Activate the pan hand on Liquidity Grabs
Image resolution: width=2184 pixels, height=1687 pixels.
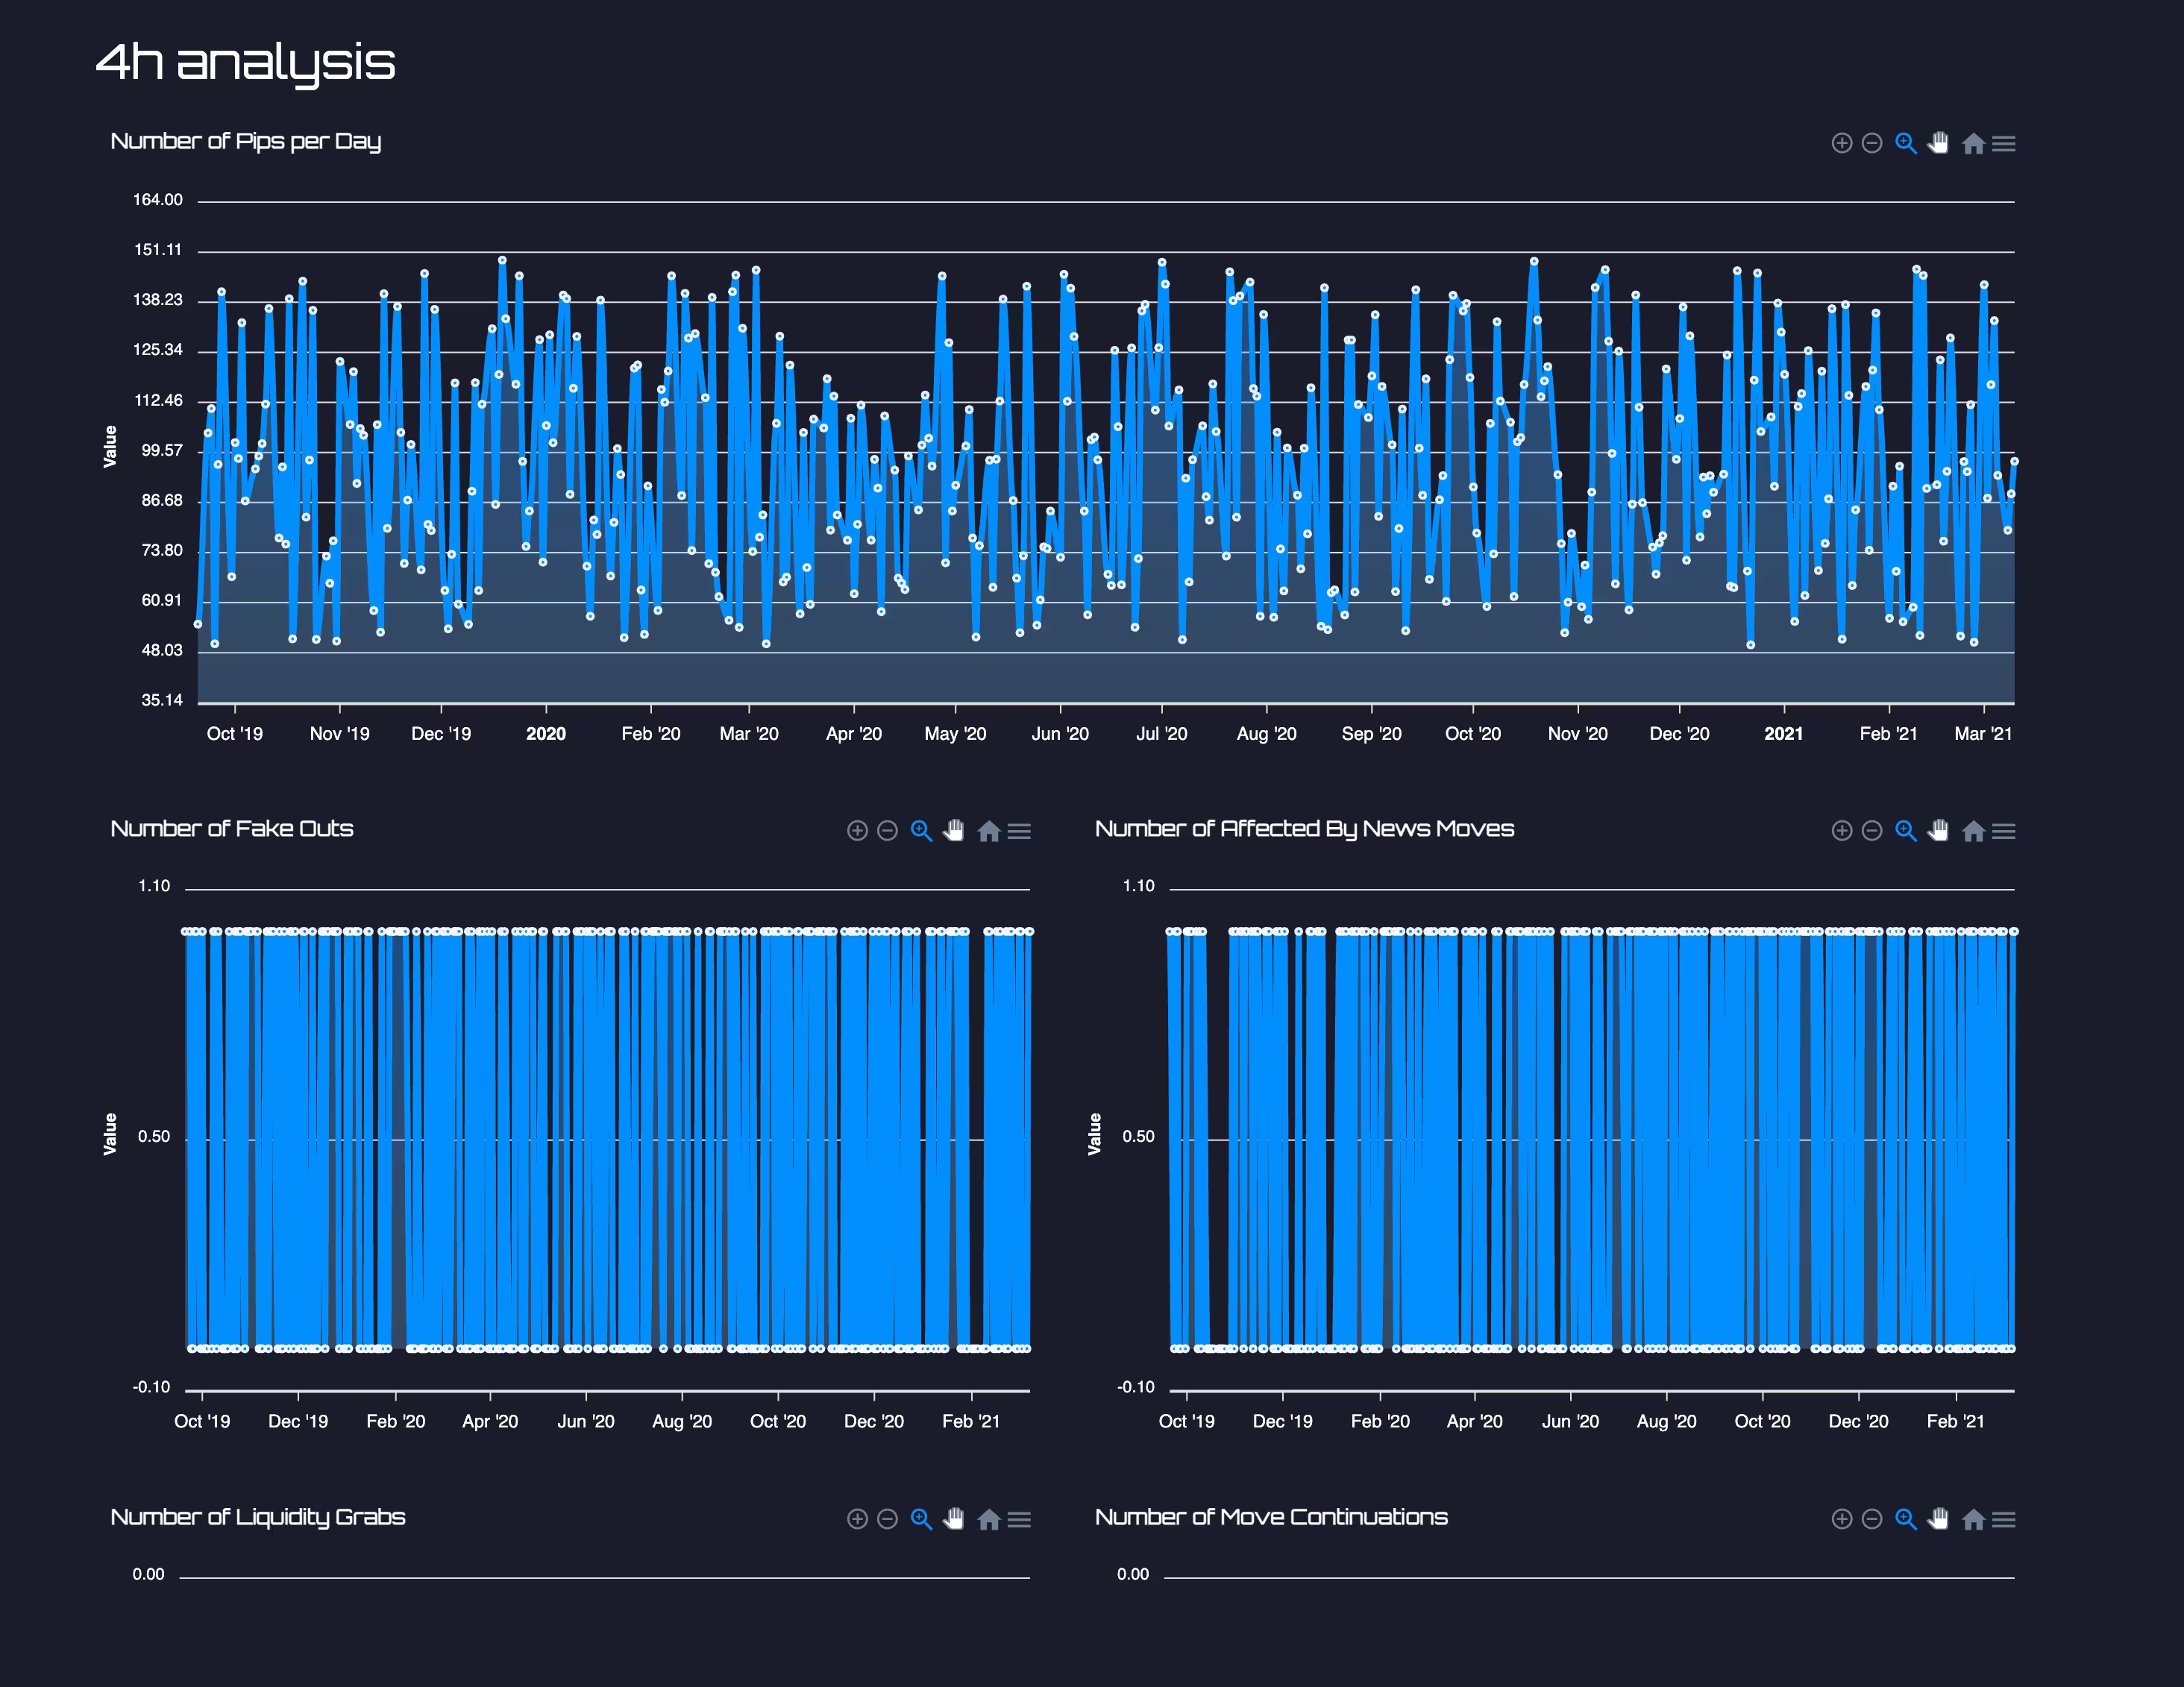954,1519
